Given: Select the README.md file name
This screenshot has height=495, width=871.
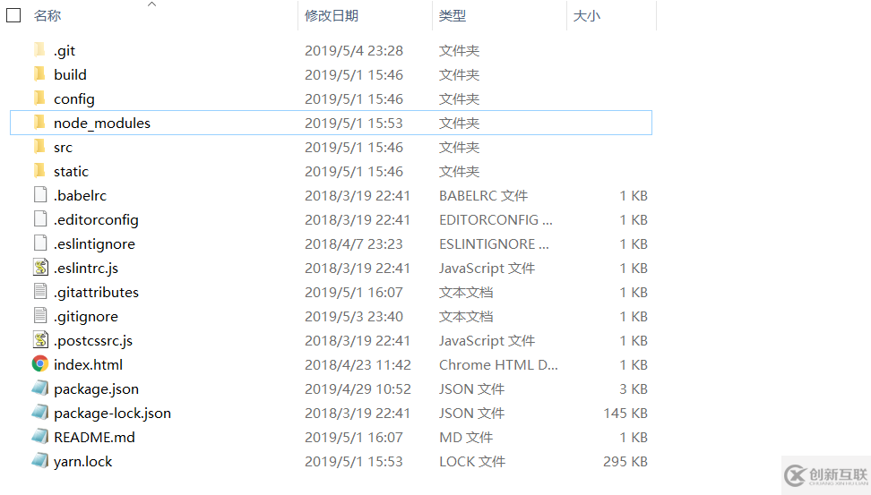Looking at the screenshot, I should [x=94, y=438].
